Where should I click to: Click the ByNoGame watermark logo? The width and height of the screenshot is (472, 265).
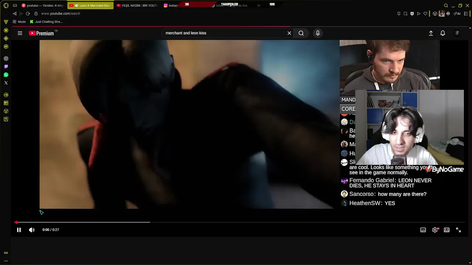445,169
